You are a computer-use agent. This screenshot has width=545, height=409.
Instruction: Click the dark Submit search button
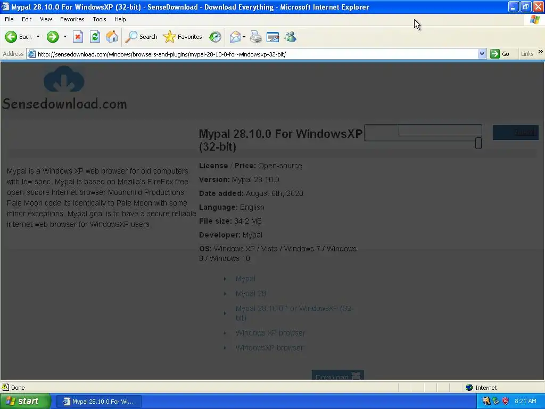(x=515, y=133)
